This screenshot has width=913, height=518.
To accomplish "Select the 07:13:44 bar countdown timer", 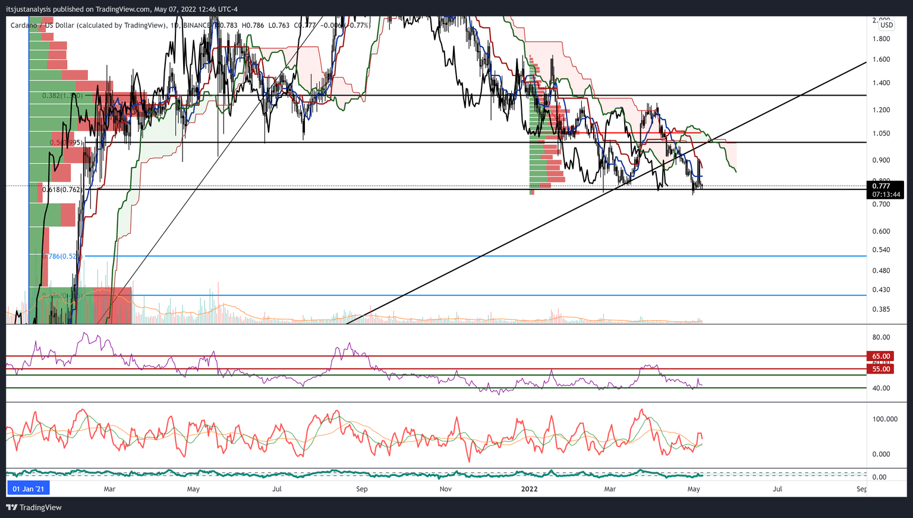I will click(x=886, y=194).
